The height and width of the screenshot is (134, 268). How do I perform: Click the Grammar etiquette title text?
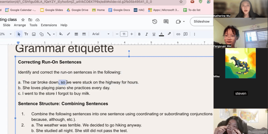point(65,49)
